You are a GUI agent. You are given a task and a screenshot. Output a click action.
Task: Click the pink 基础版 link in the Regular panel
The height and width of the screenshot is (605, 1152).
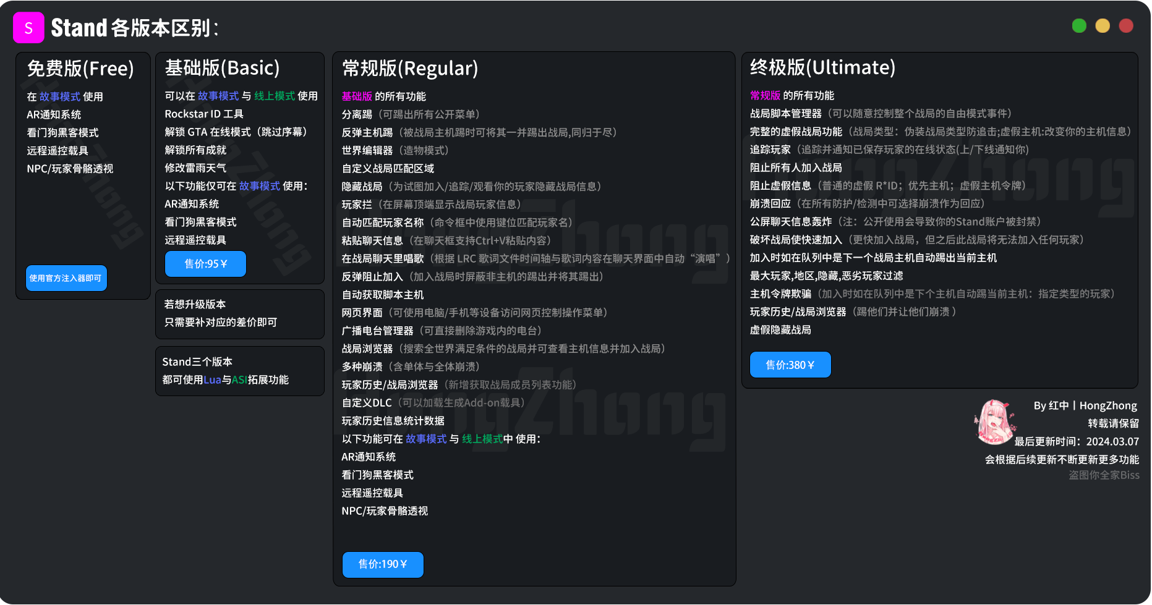tap(357, 96)
